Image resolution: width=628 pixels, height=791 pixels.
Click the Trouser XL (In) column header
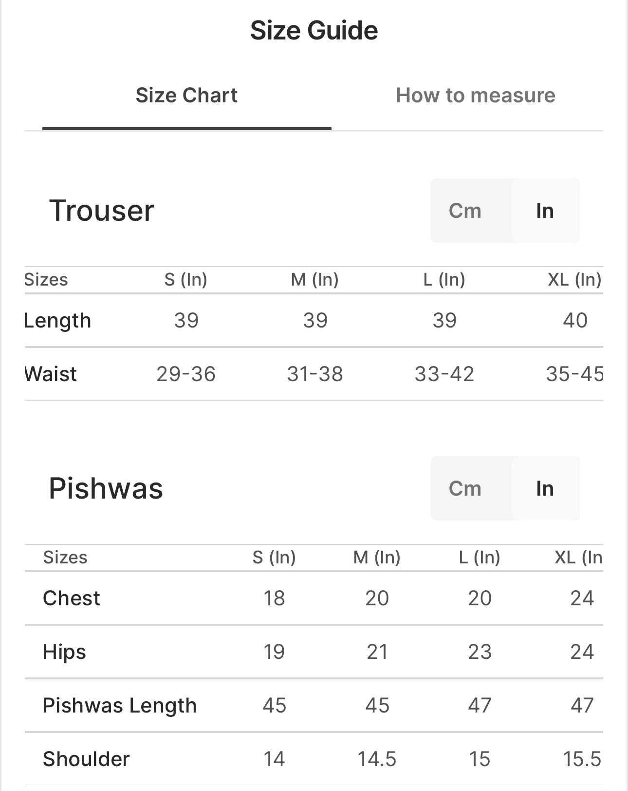(x=574, y=280)
